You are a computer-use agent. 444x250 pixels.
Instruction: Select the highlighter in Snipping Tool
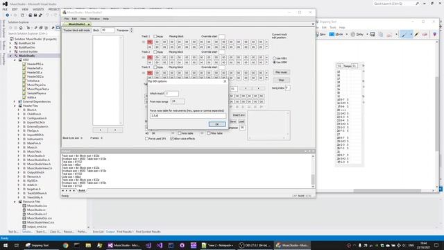pyautogui.click(x=417, y=34)
